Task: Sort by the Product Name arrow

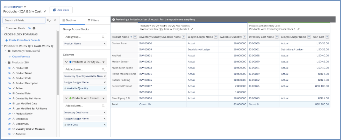Action: 131,37
